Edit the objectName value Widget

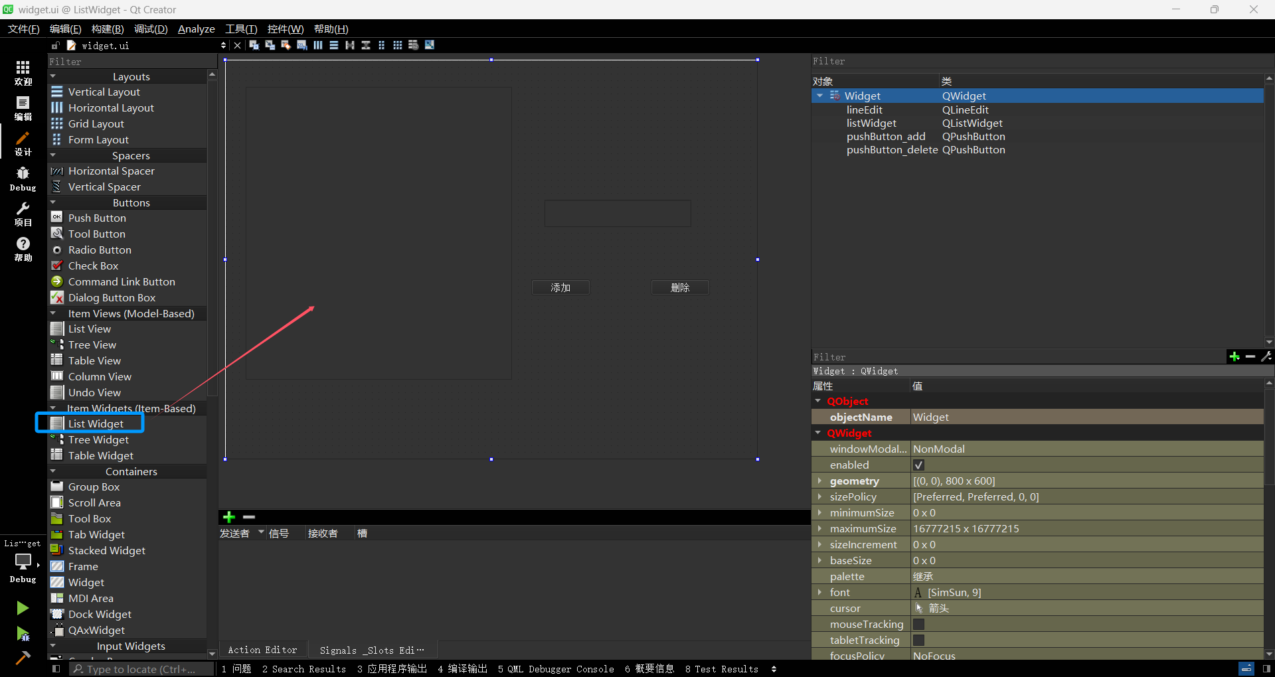click(x=1086, y=417)
